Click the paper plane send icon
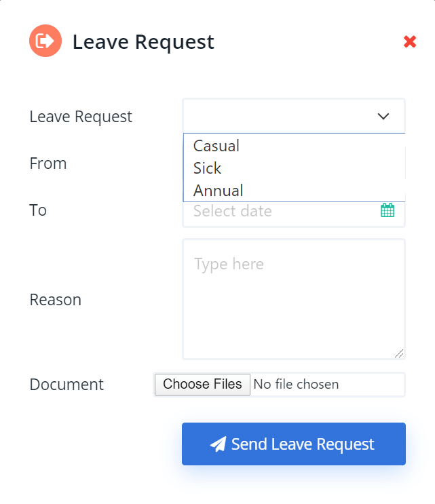This screenshot has width=435, height=504. tap(219, 444)
